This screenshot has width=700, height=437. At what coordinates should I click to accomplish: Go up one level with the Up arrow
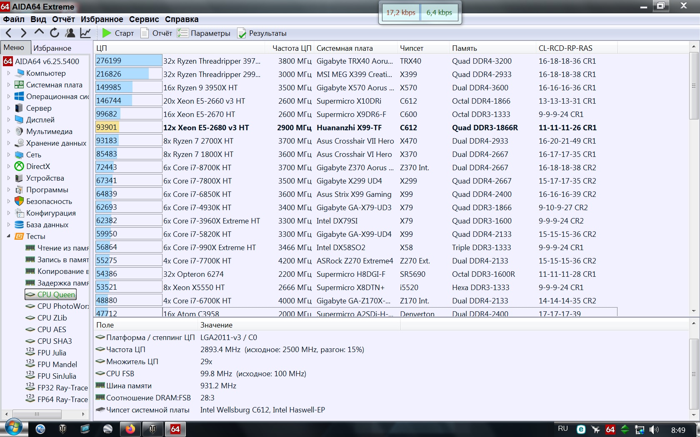pyautogui.click(x=39, y=32)
